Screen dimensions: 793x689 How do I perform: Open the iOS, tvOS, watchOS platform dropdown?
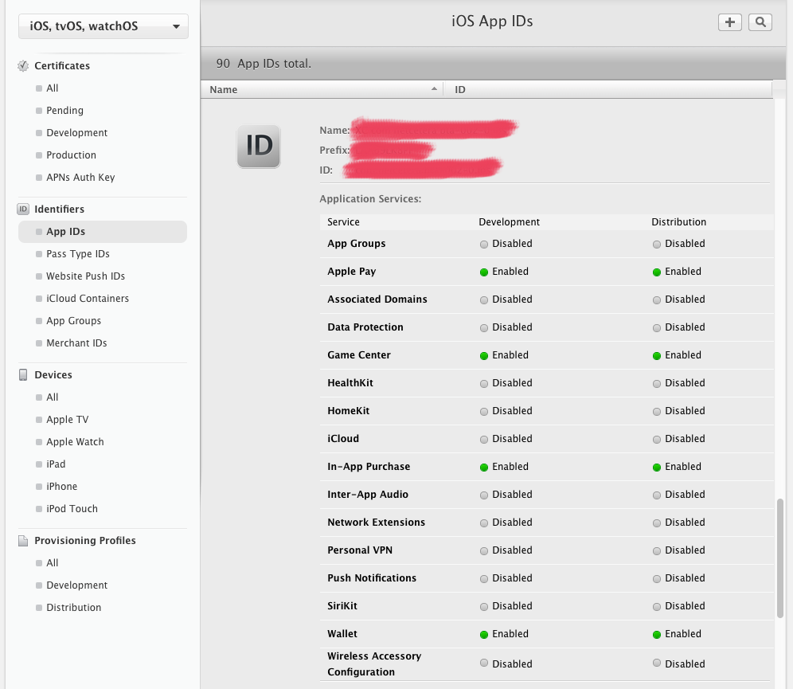tap(104, 26)
